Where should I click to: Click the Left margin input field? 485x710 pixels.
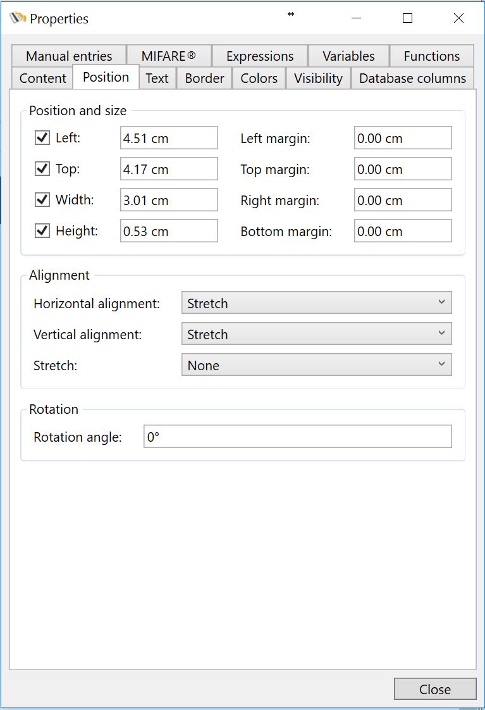click(403, 138)
